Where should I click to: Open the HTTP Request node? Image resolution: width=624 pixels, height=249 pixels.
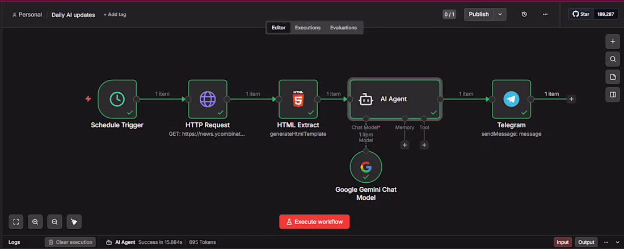coord(207,99)
